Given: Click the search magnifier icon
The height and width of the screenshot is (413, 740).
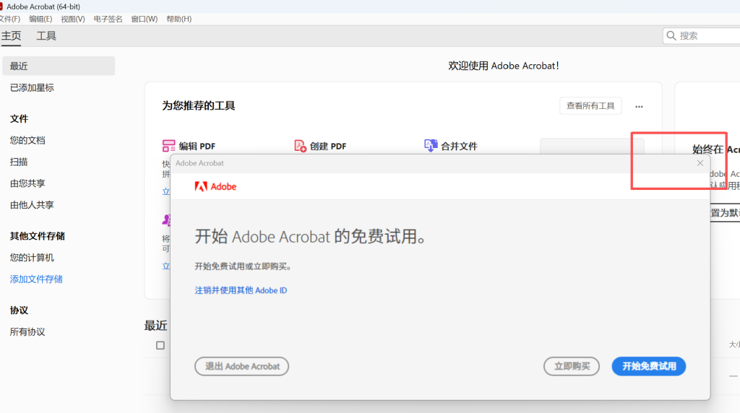Looking at the screenshot, I should coord(671,35).
